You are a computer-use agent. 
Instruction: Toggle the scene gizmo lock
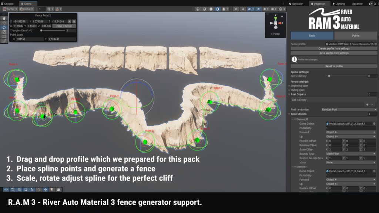tap(282, 16)
